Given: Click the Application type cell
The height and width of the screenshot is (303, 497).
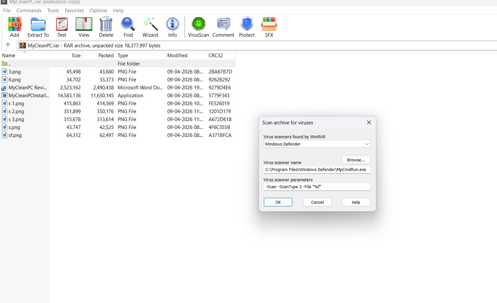Looking at the screenshot, I should coord(130,95).
